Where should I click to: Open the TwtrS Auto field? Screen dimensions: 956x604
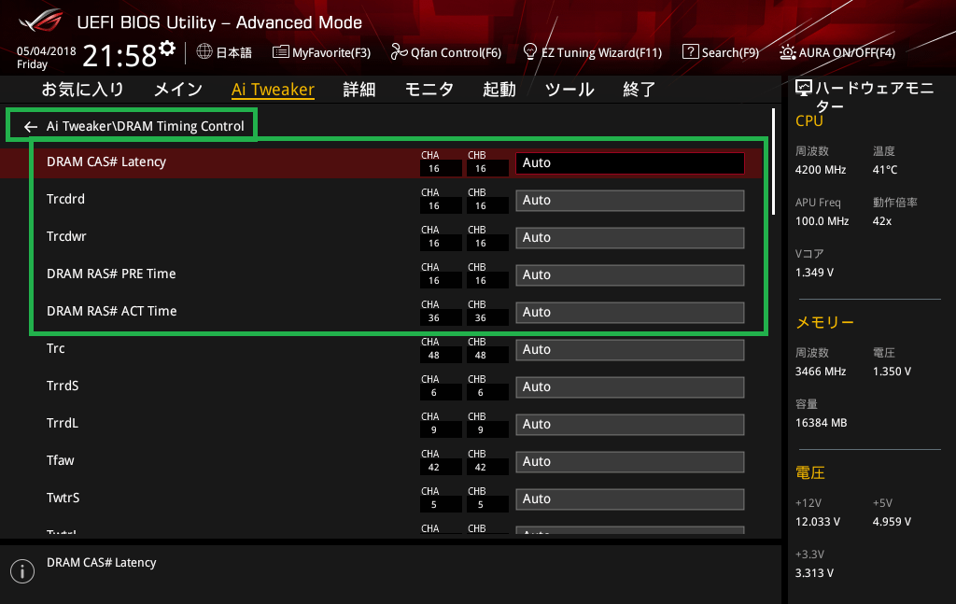630,499
